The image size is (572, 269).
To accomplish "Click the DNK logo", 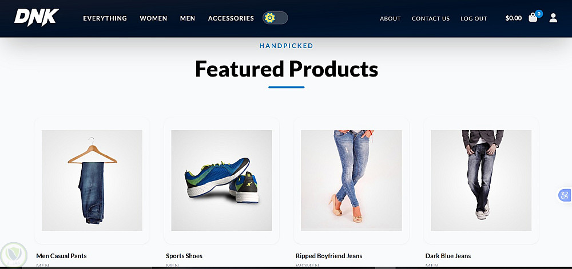I will pos(37,18).
